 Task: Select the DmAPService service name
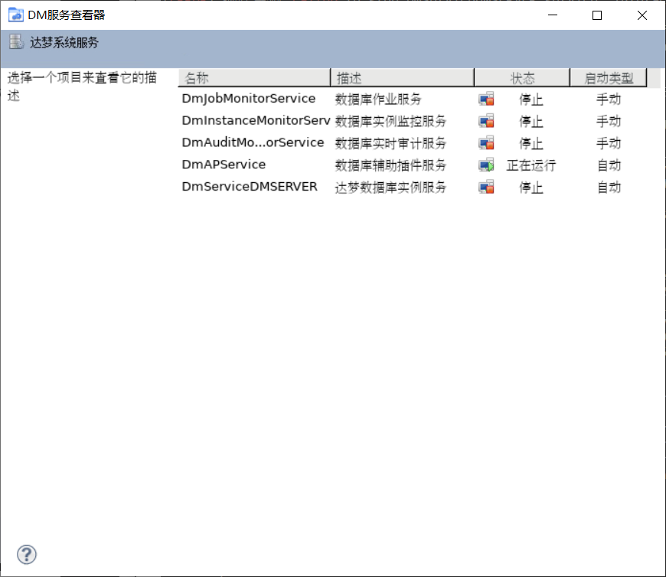pos(224,165)
